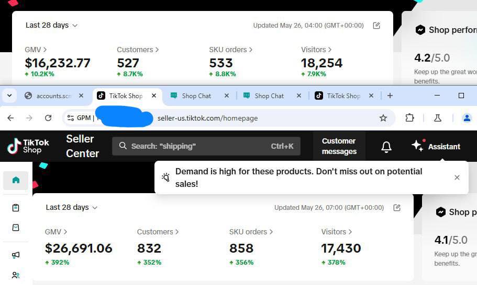Click the 392% GMV growth indicator

pos(57,262)
